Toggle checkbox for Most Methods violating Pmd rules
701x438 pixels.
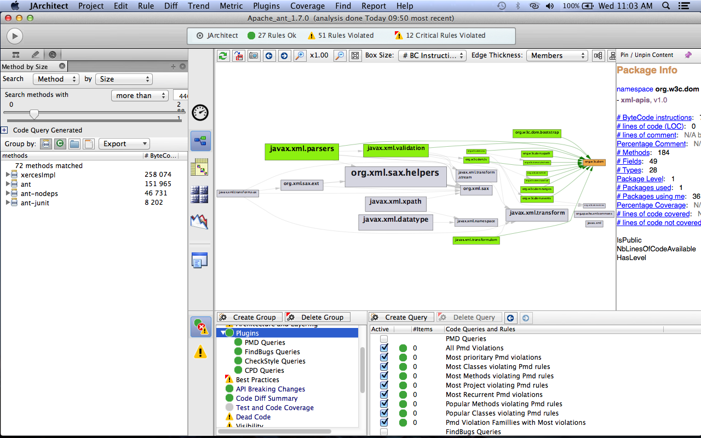tap(384, 376)
